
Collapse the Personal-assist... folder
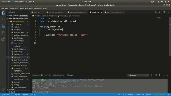[x=18, y=21]
